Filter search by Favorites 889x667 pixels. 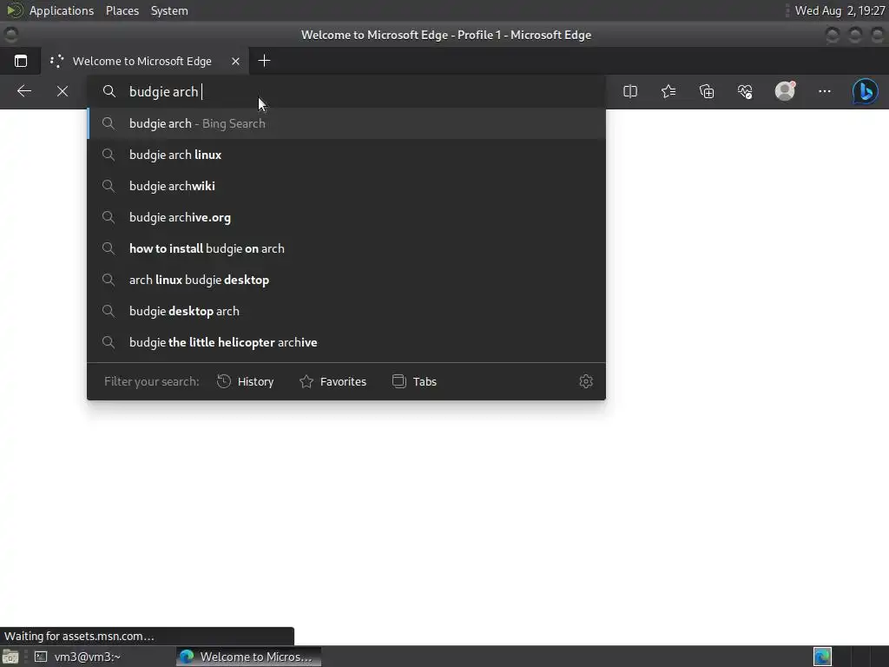[333, 382]
